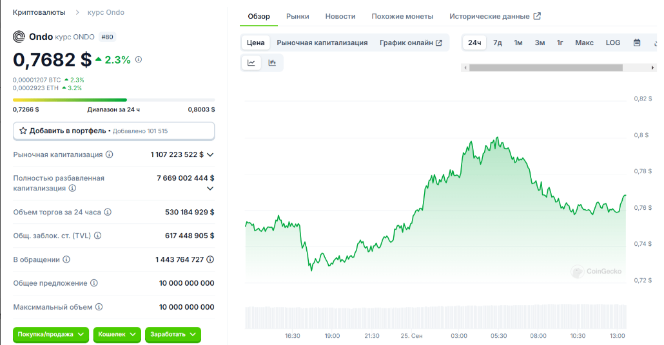Viewport: 664px width, 345px height.
Task: Click scrollbar right arrow above chart
Action: pos(652,68)
